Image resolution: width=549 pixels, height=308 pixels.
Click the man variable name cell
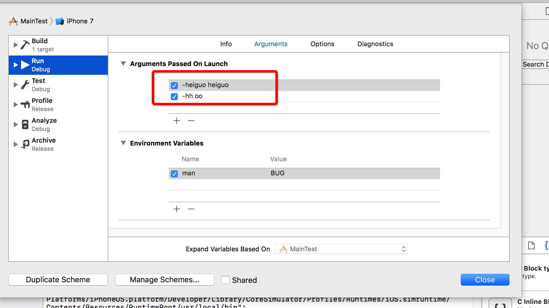tap(189, 173)
